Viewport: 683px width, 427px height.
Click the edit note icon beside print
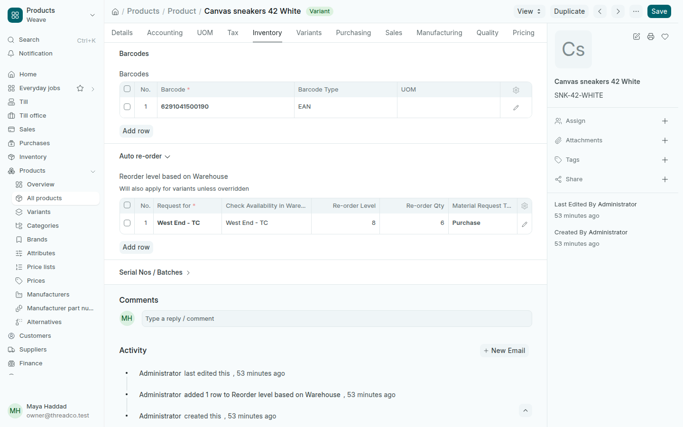pyautogui.click(x=637, y=37)
